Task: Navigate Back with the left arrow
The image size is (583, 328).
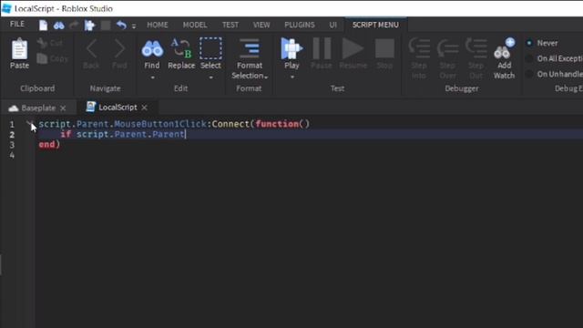Action: tap(91, 48)
